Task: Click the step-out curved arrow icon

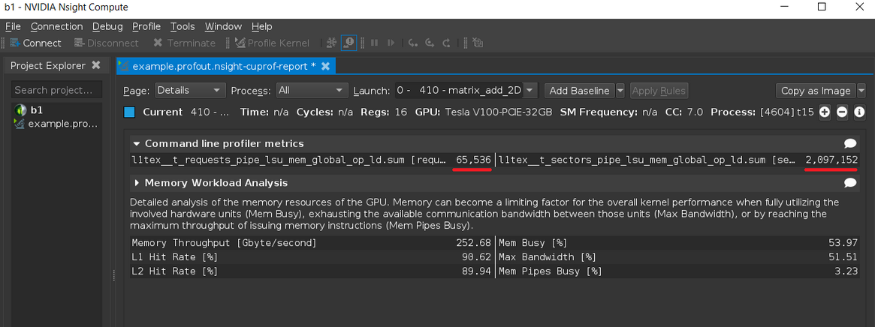Action: pos(446,43)
